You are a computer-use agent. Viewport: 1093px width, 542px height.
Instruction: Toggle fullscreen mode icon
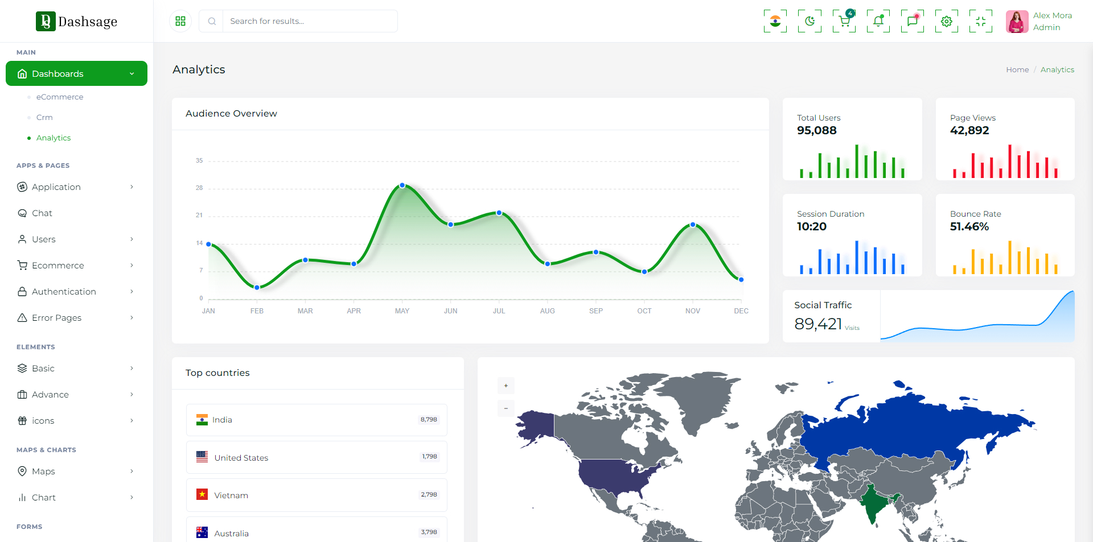(x=980, y=22)
